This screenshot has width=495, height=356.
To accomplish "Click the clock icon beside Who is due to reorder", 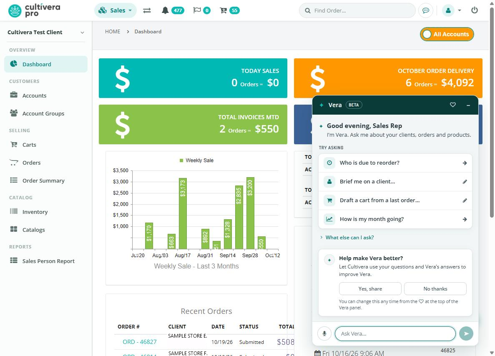I will tap(329, 163).
